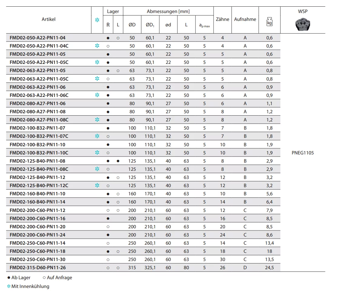Click the Zähne column header
This screenshot has height=291, width=341.
click(x=222, y=19)
